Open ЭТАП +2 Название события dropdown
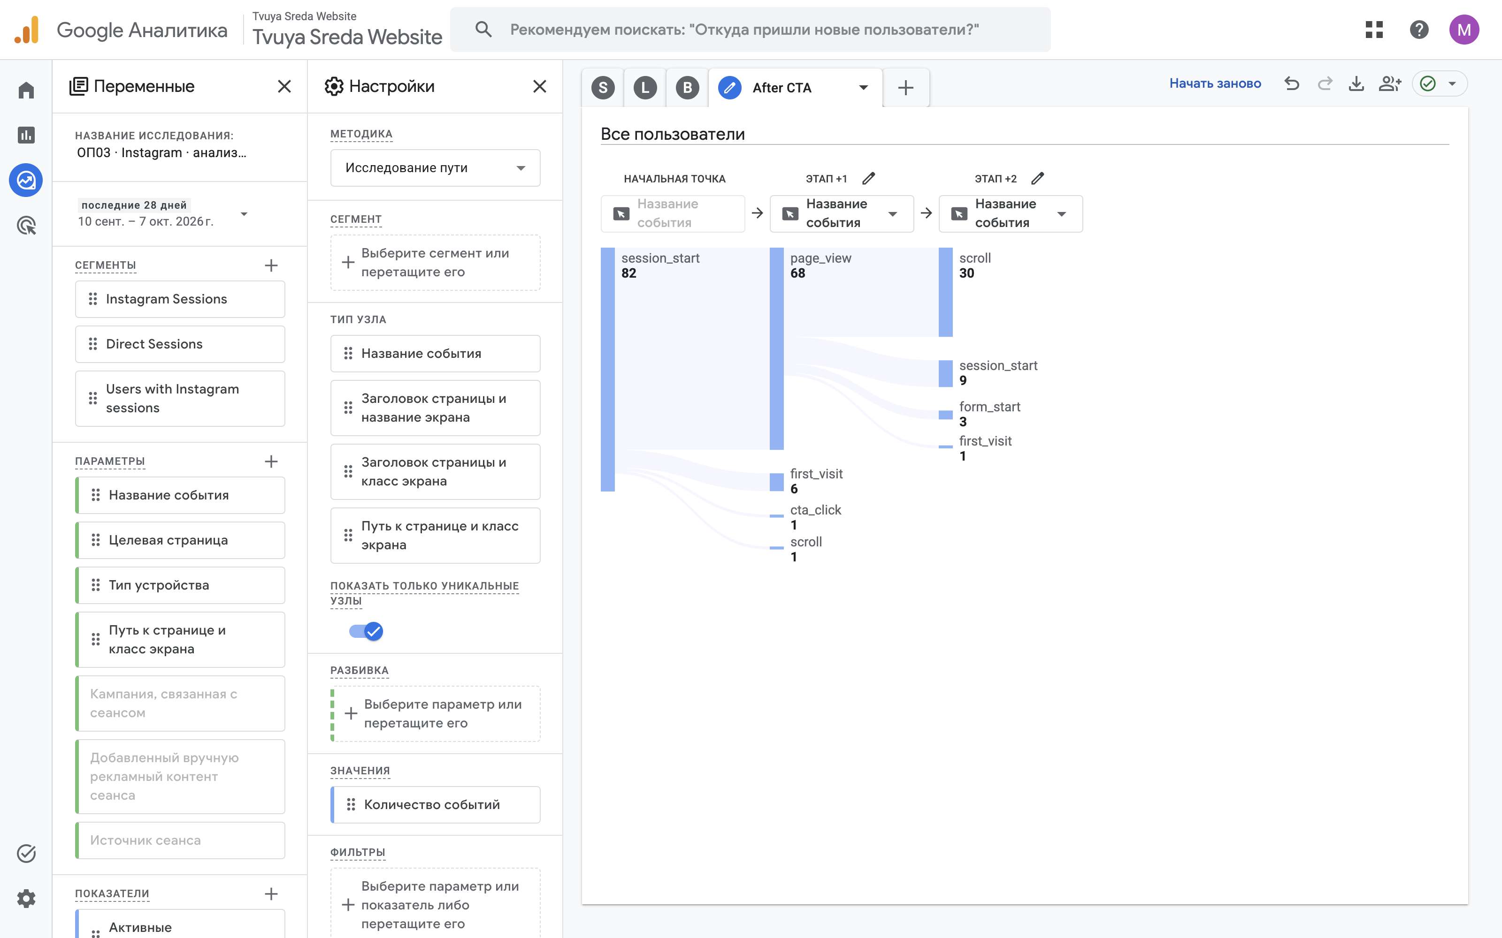 (1011, 213)
